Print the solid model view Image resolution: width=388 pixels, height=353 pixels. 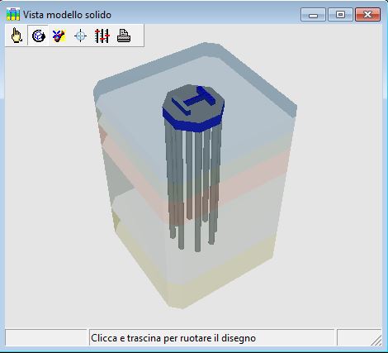[x=124, y=36]
